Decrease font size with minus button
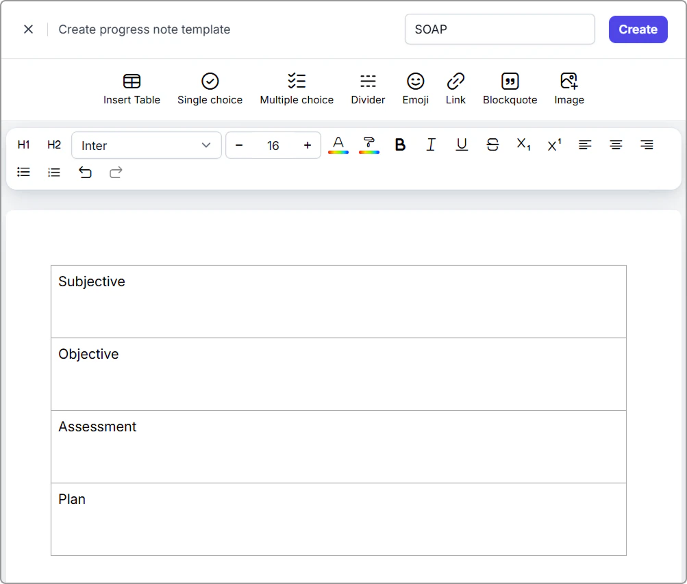687x584 pixels. [x=239, y=145]
